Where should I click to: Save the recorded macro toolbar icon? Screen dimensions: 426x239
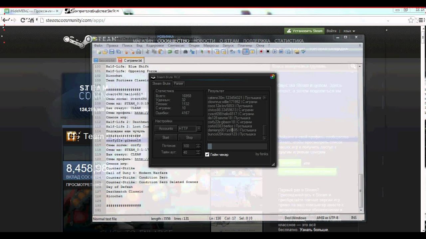[x=288, y=51]
